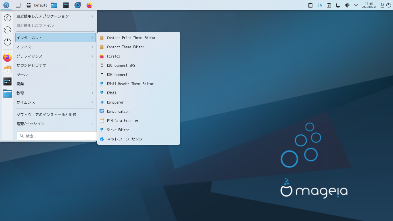Open the オフィス category

tap(55, 47)
